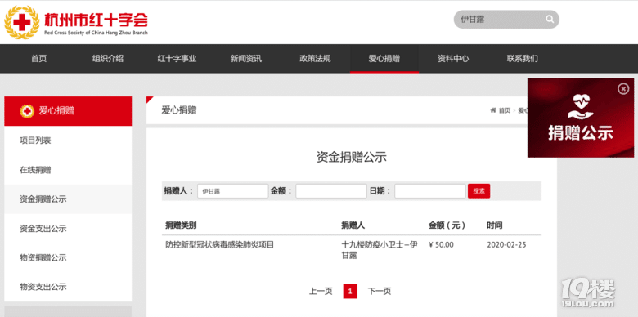Click the 时间 column header

pos(495,225)
